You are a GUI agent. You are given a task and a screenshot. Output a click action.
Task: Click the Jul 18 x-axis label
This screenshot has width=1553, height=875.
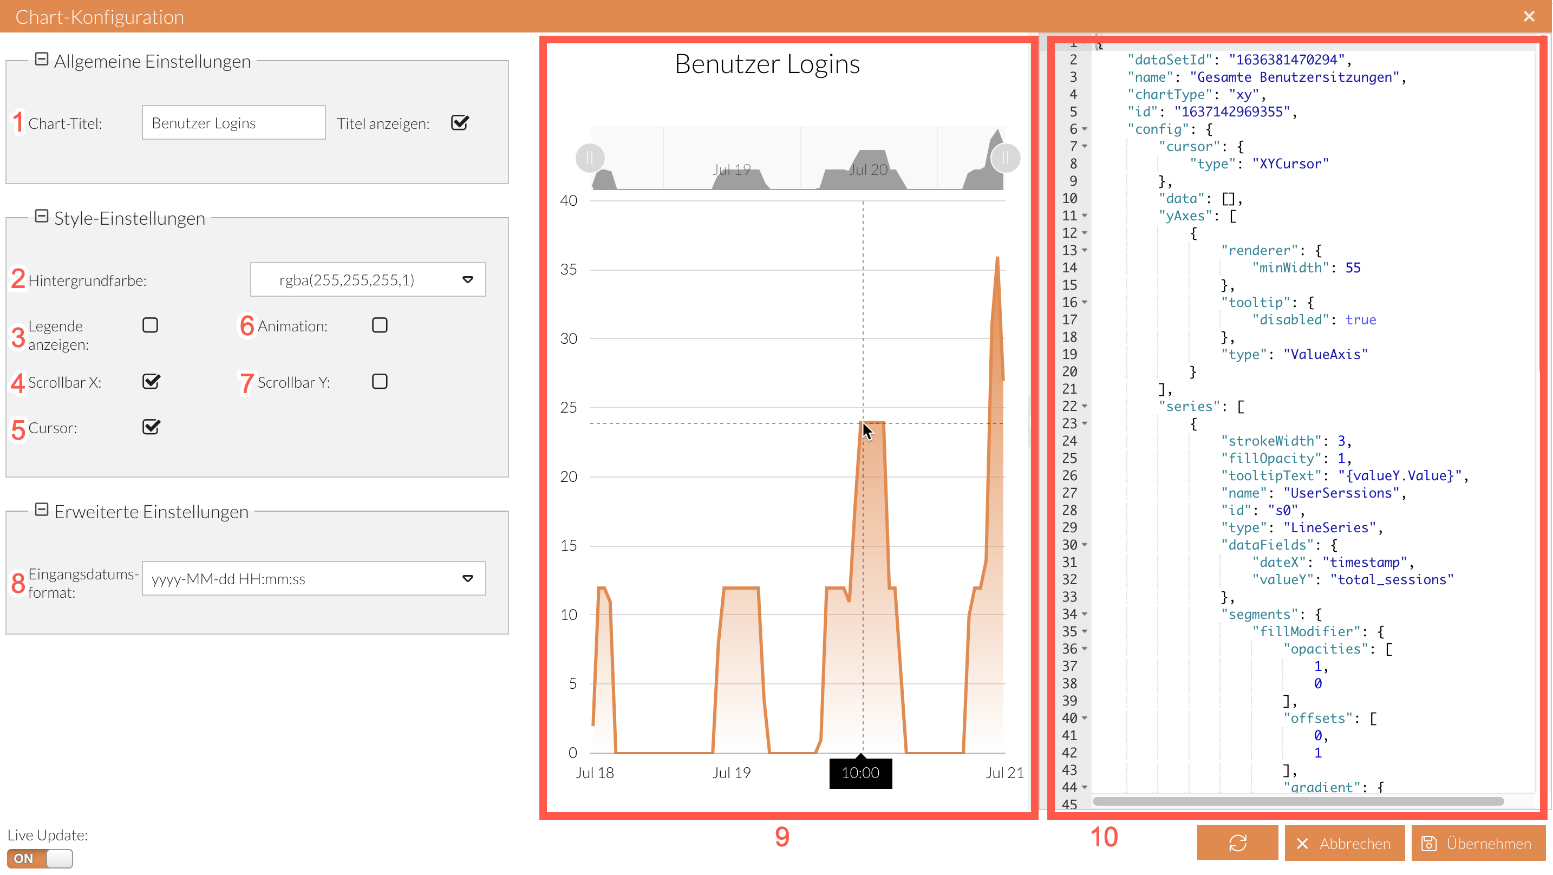point(595,773)
